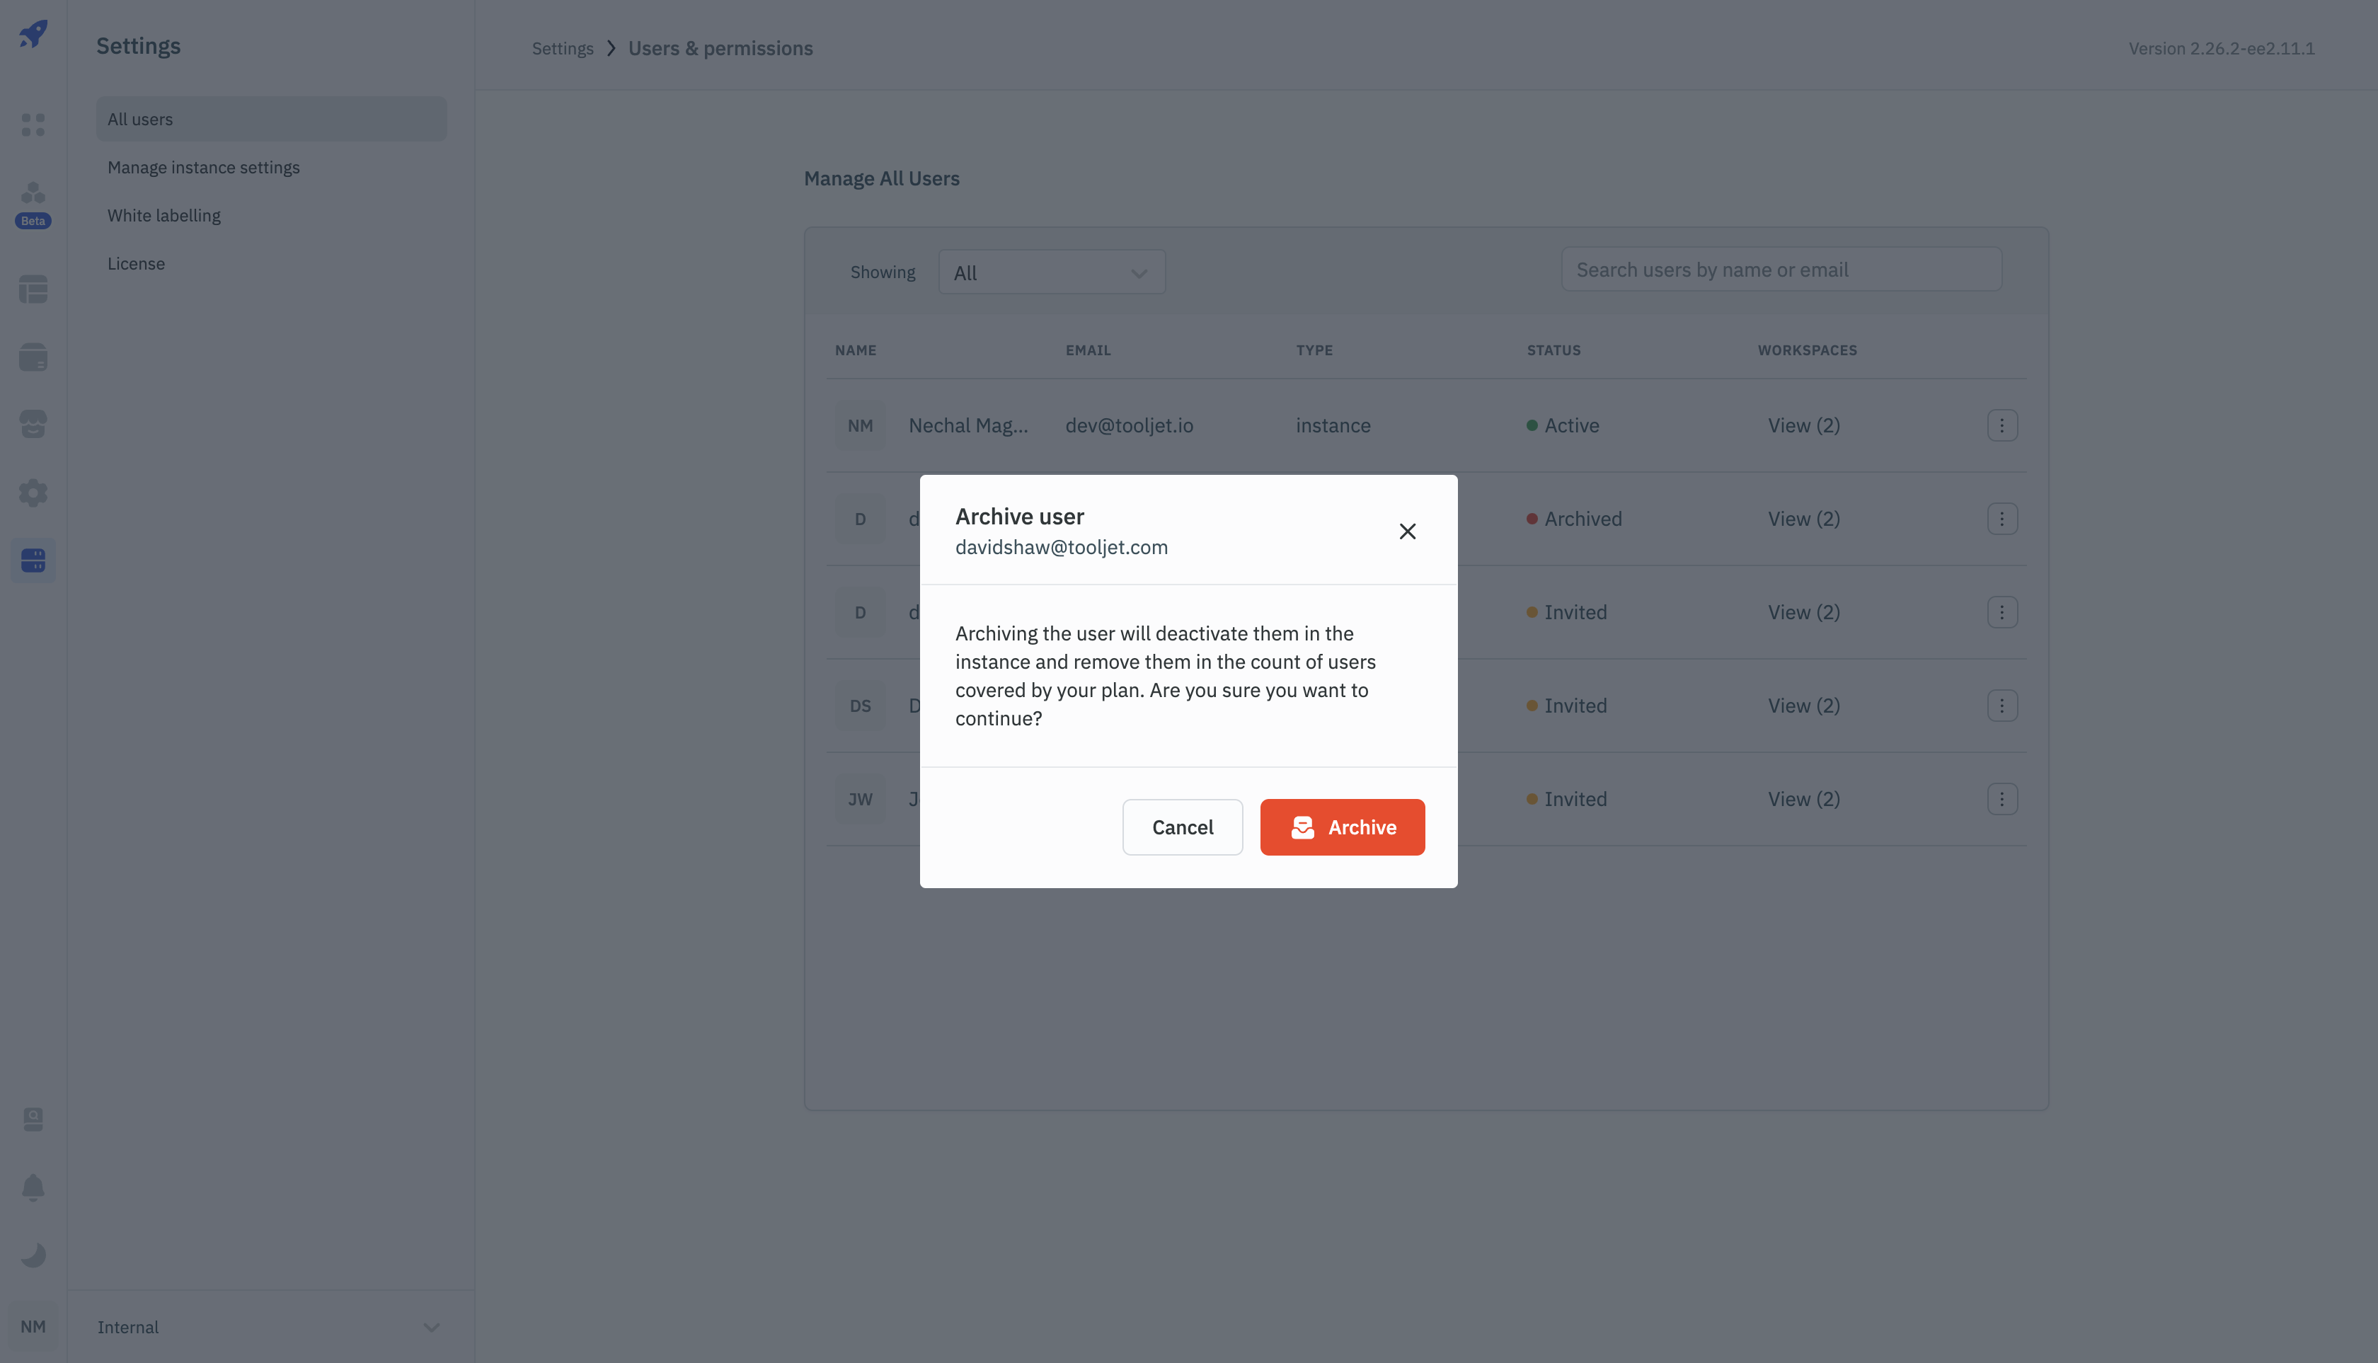Click Archive button to confirm archiving user
The height and width of the screenshot is (1363, 2378).
tap(1343, 826)
